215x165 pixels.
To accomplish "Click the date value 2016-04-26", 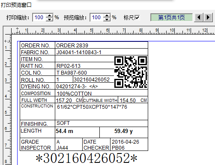I will pyautogui.click(x=125, y=142).
